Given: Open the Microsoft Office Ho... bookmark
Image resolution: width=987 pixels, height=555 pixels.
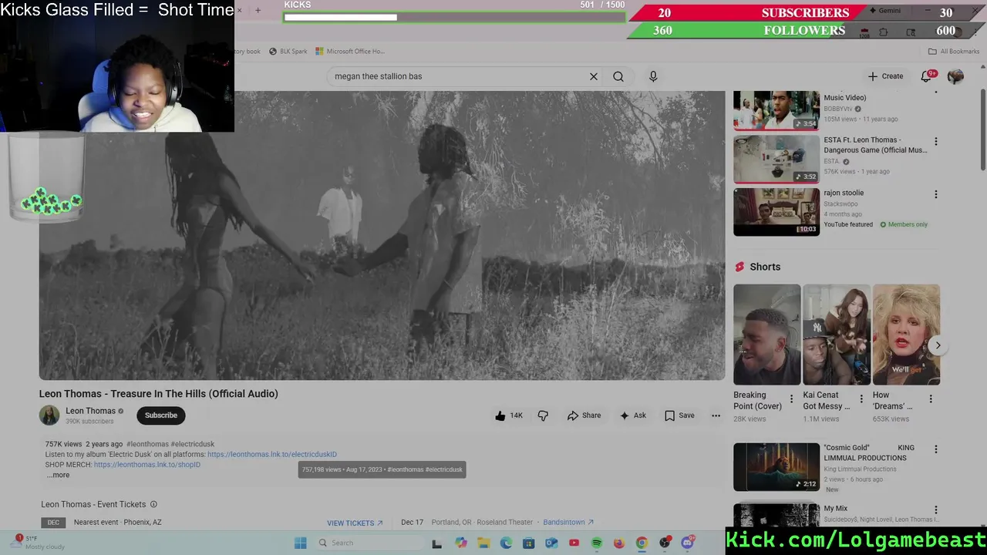Looking at the screenshot, I should pos(350,52).
